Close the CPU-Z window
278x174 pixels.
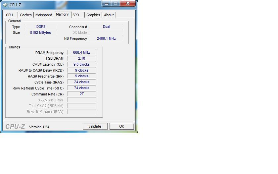[128, 4]
